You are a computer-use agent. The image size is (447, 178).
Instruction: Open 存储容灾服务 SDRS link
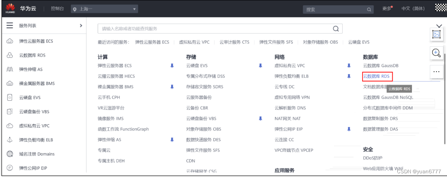pos(205,87)
